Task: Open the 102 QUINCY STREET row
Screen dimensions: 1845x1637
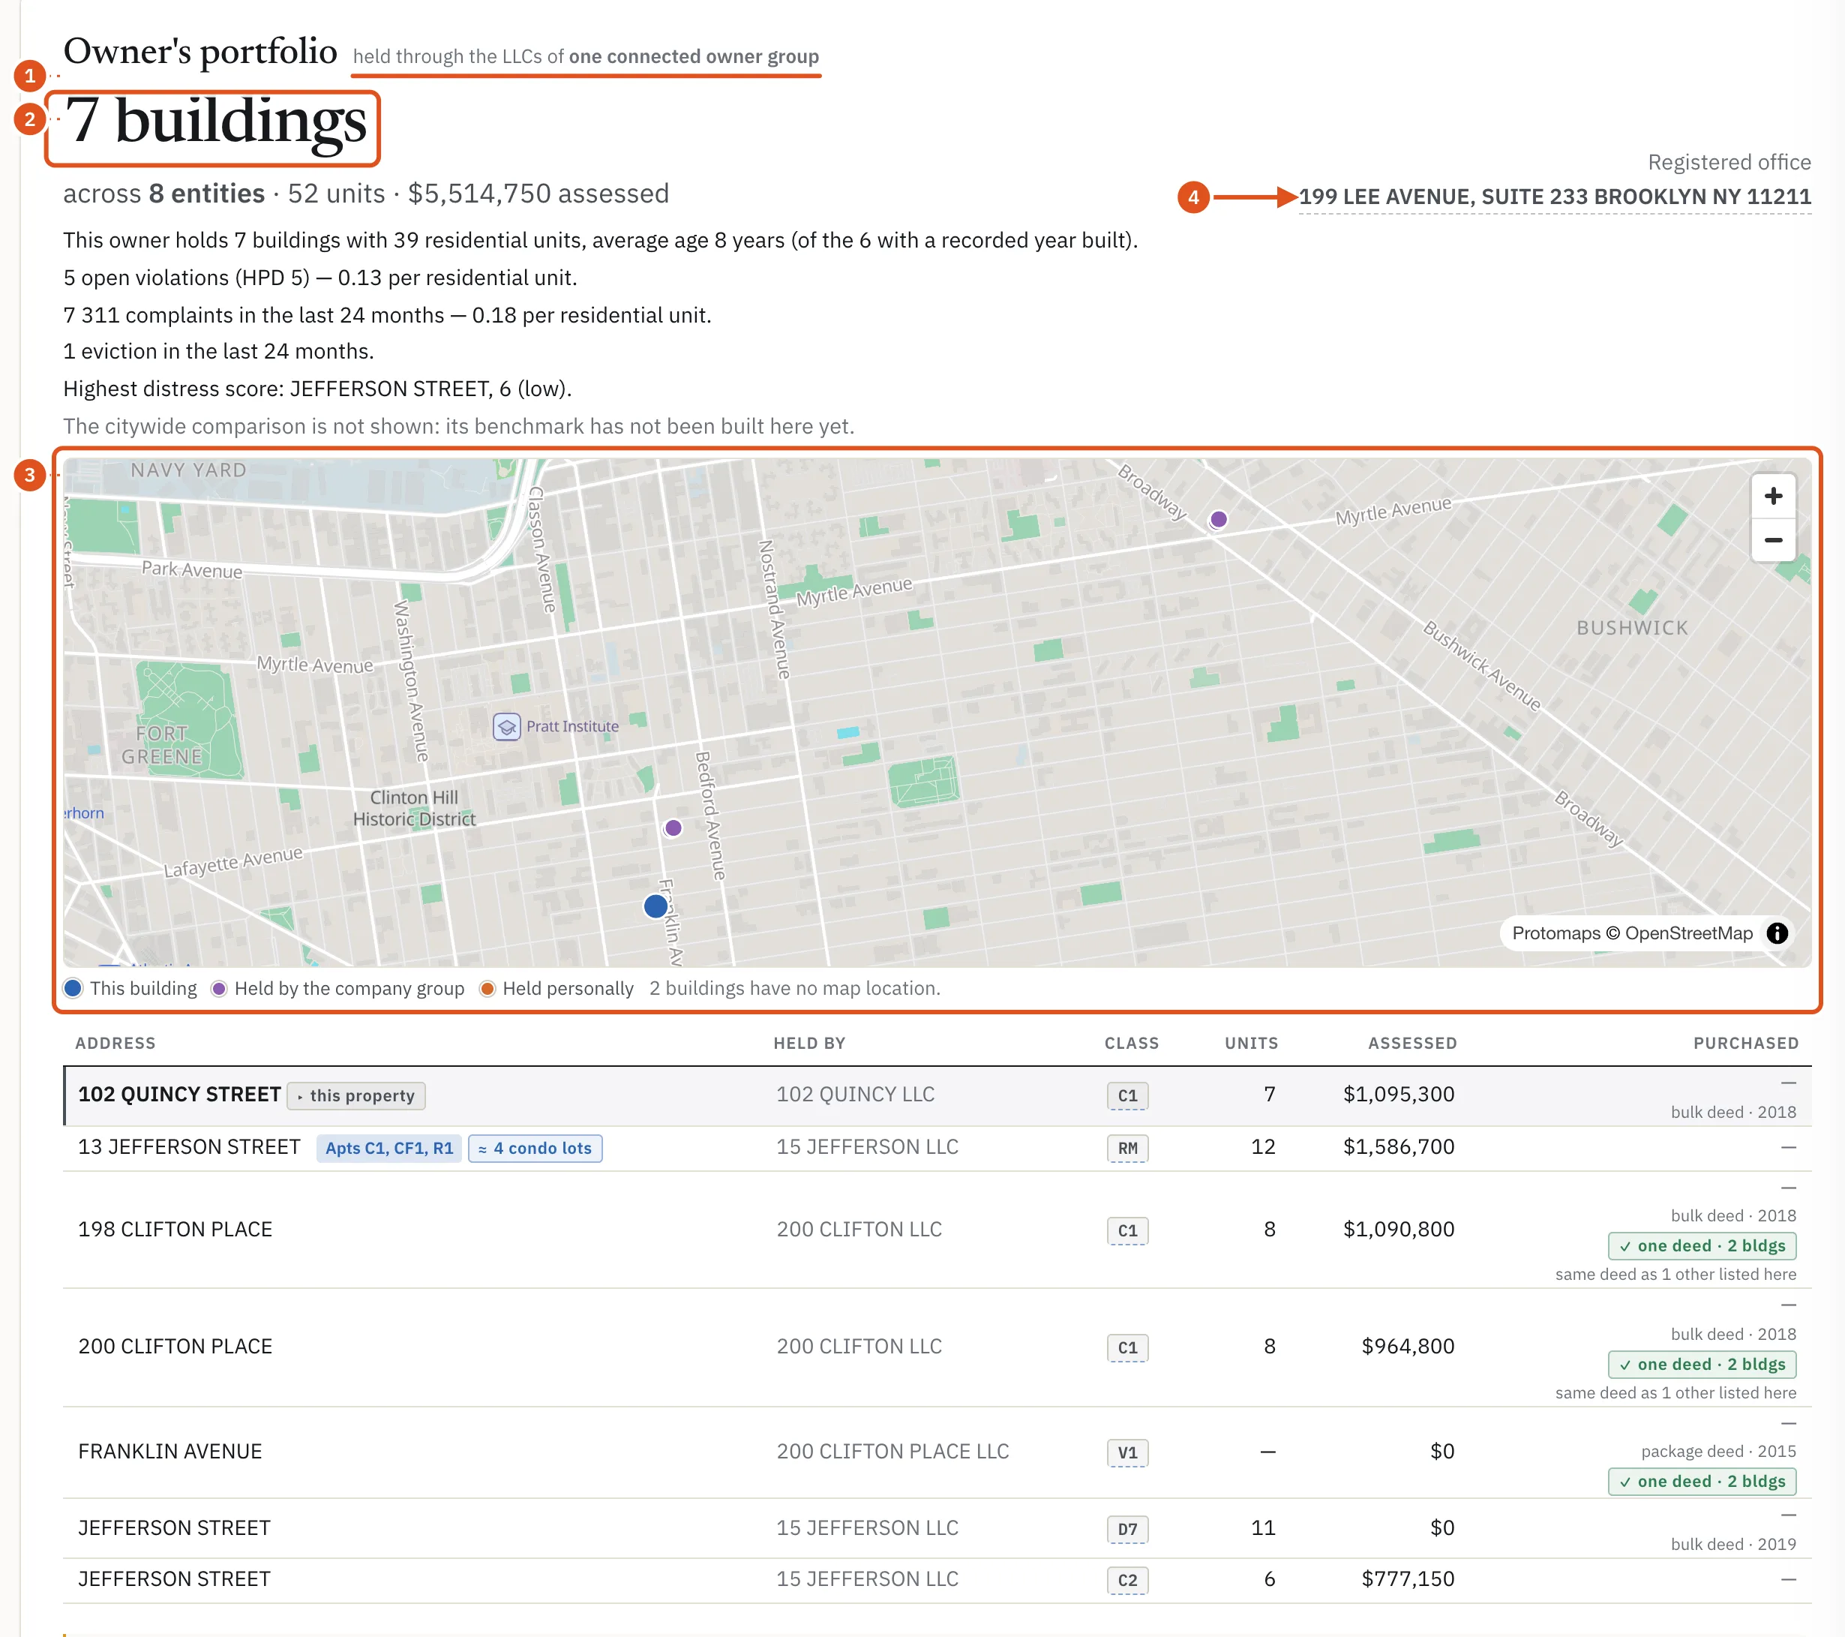Action: [x=937, y=1095]
